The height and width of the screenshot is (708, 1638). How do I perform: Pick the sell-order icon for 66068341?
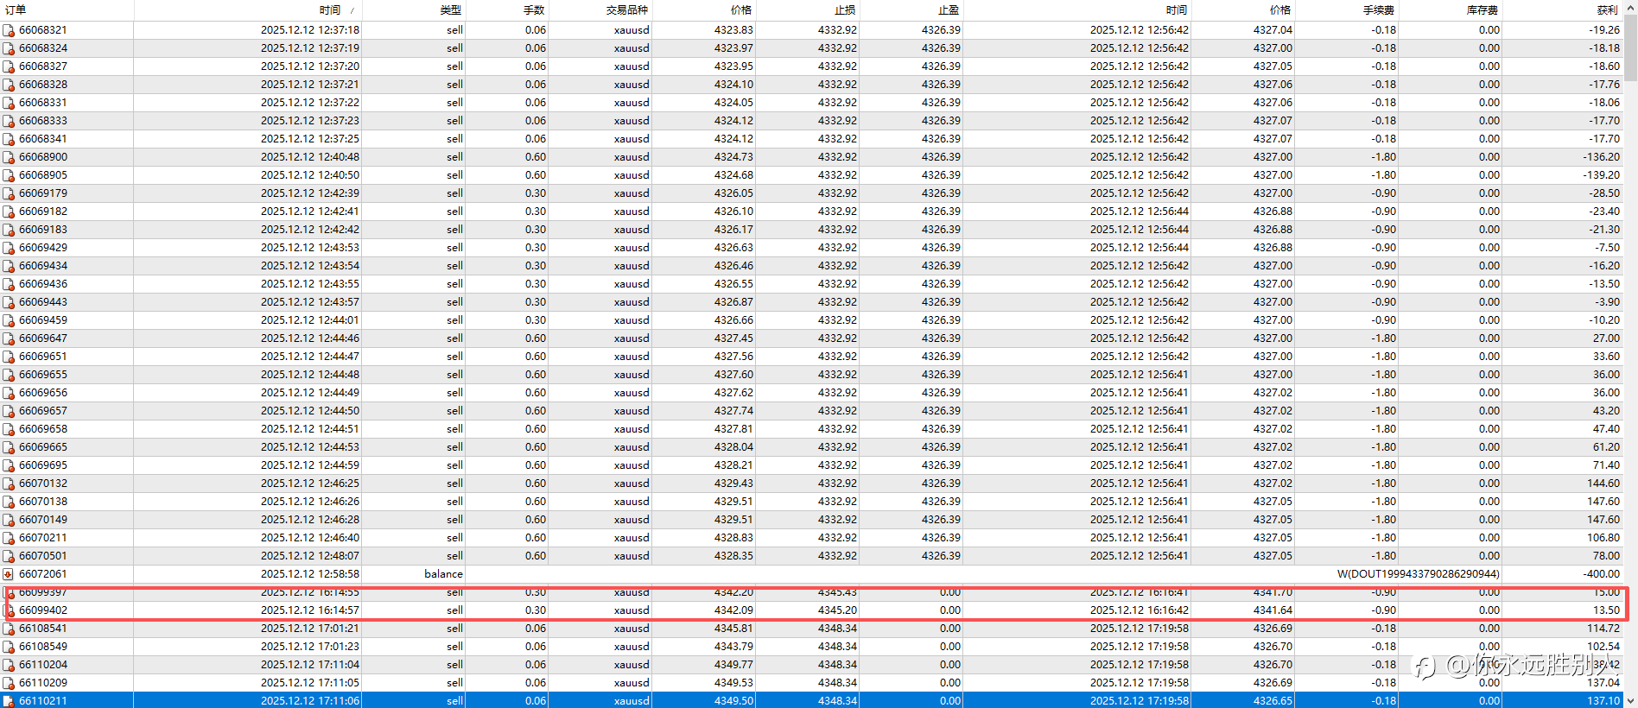[x=9, y=139]
